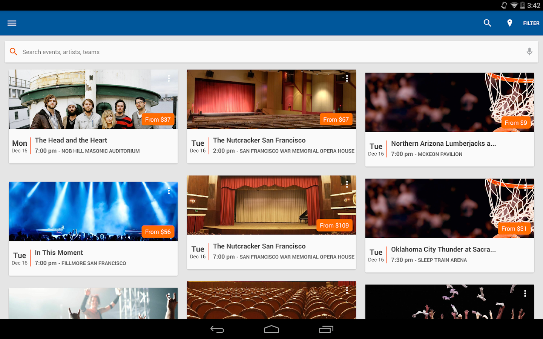Select "In This Moment" event title

pyautogui.click(x=59, y=252)
